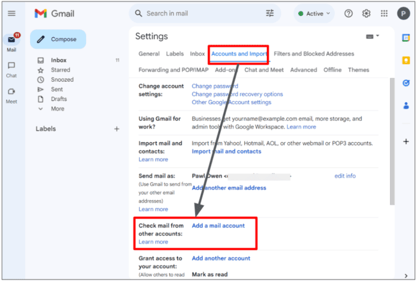The image size is (417, 282).
Task: Click Learn more under Import mail
Action: 153,160
